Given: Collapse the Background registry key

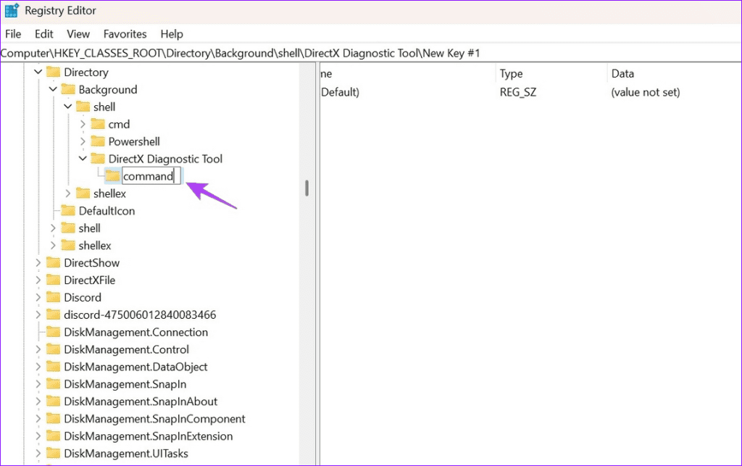Looking at the screenshot, I should point(52,89).
